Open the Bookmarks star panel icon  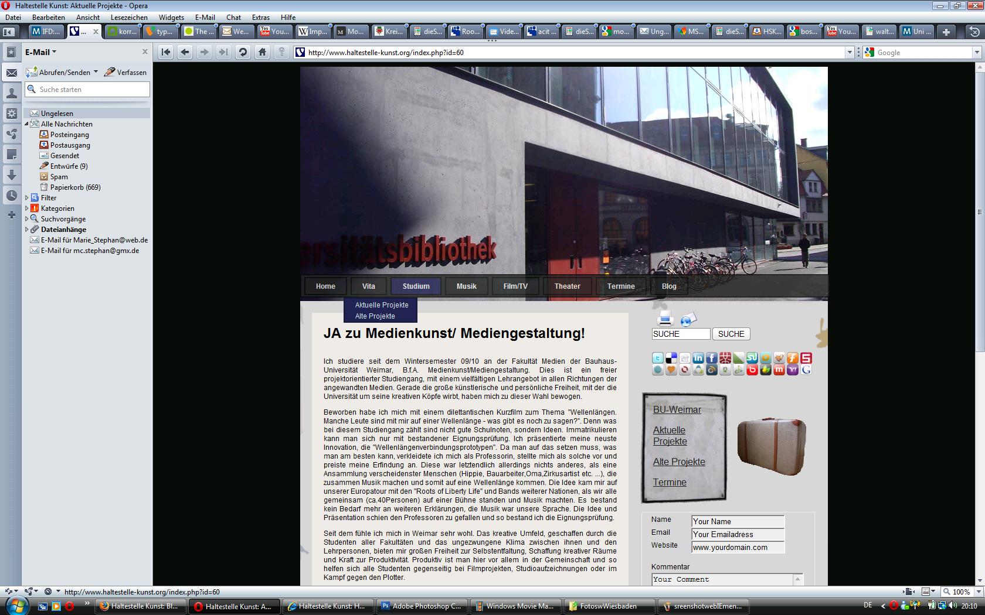(11, 52)
